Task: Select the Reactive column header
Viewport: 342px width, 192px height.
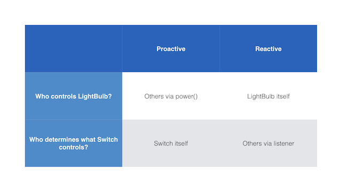Action: (x=268, y=49)
